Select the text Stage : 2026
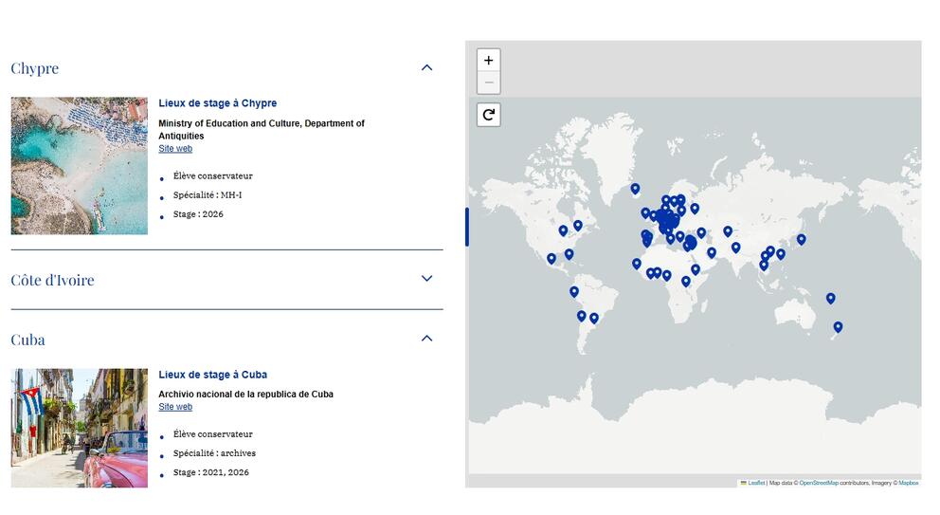Image resolution: width=940 pixels, height=515 pixels. tap(198, 214)
